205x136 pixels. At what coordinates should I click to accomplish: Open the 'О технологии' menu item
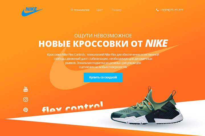(x=80, y=10)
